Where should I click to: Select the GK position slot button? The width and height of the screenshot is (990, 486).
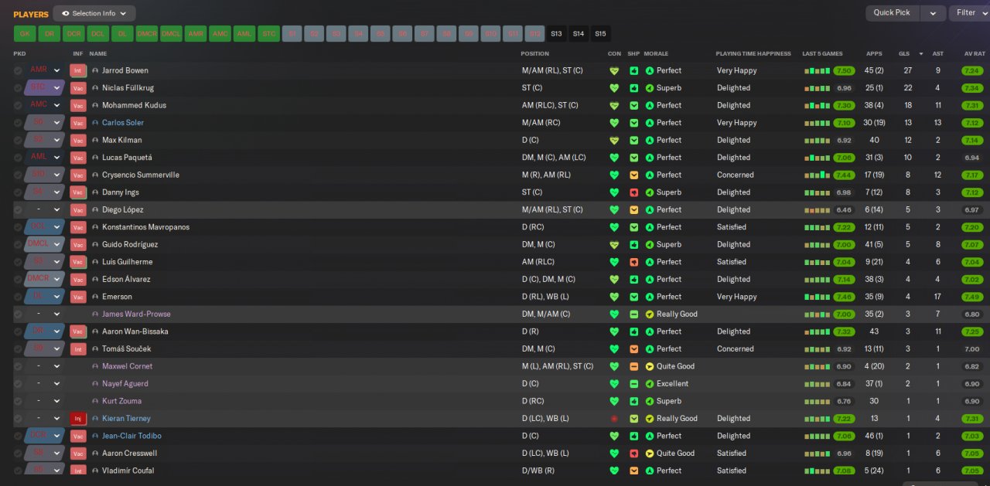tap(25, 34)
